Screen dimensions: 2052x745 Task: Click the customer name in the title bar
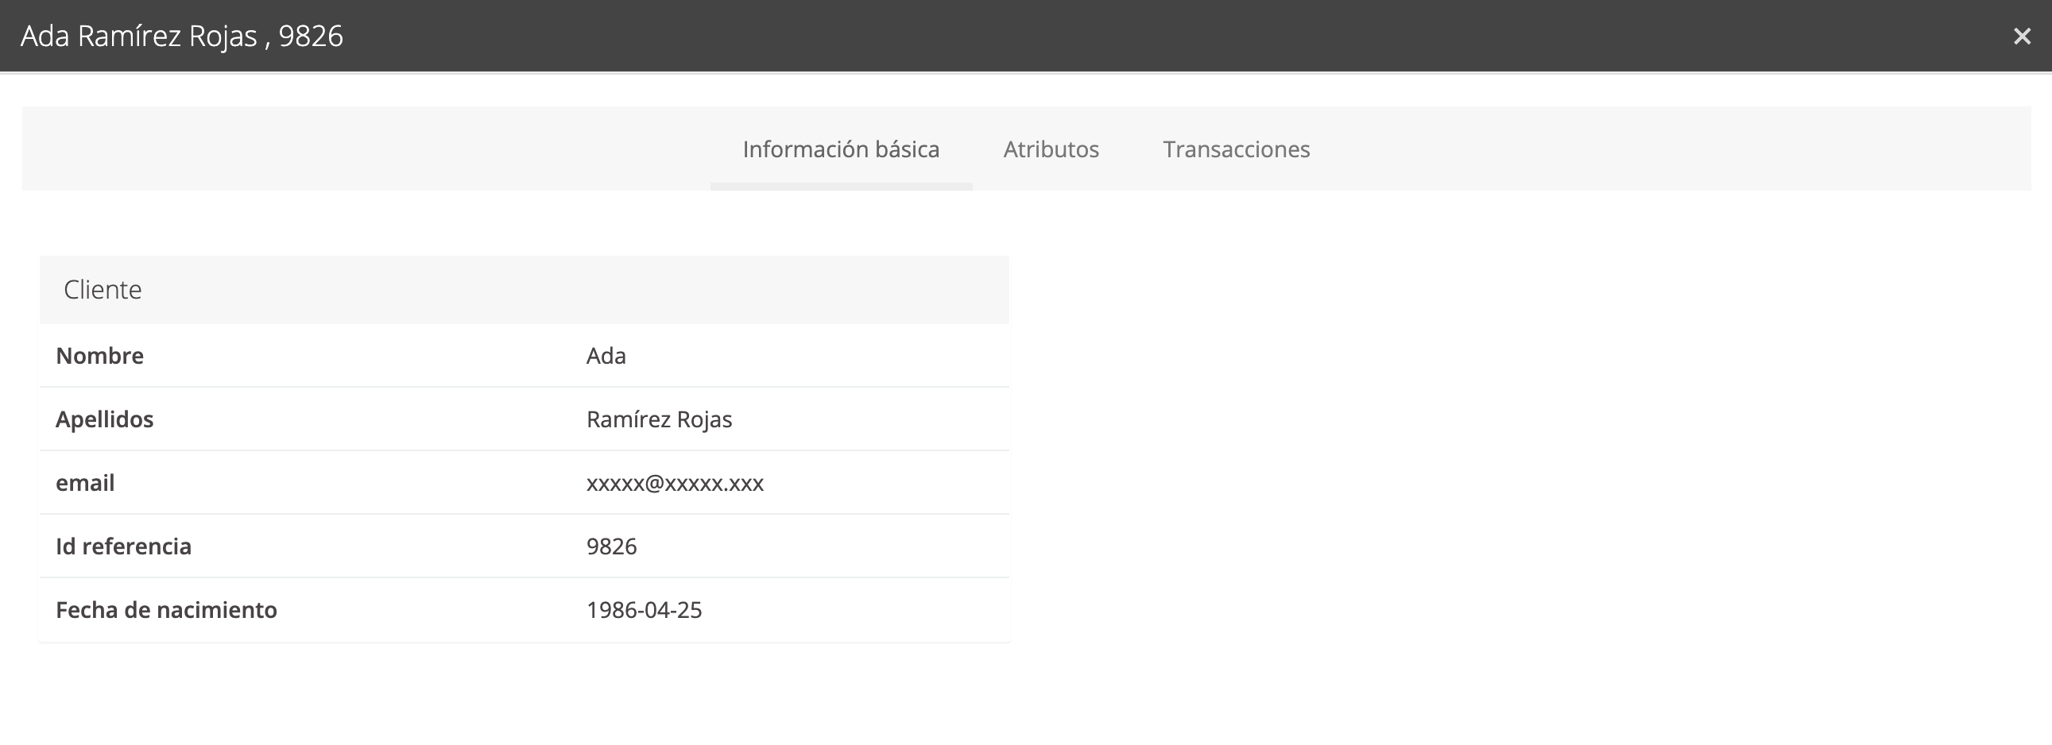click(138, 36)
